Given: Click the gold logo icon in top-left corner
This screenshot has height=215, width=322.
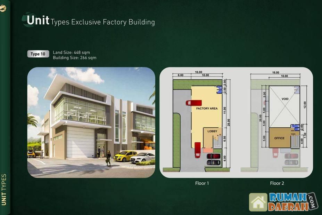Looking at the screenshot, I should point(3,9).
